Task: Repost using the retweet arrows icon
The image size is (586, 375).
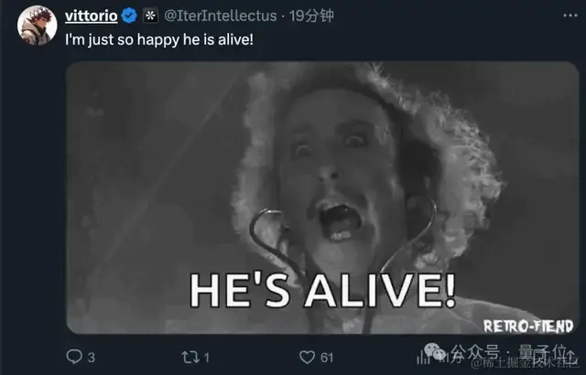Action: [190, 358]
